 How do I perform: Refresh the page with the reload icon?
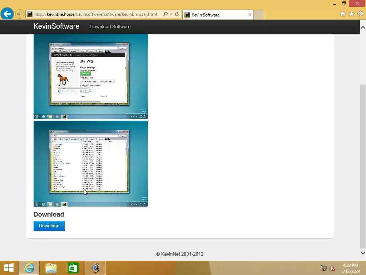point(177,14)
